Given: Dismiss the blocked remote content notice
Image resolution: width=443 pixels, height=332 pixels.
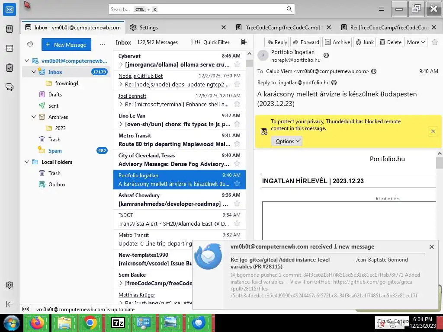Looking at the screenshot, I should (433, 131).
